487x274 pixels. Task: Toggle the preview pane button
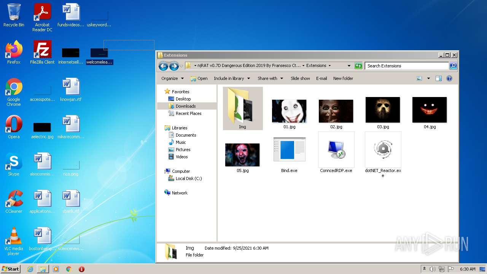coord(438,78)
